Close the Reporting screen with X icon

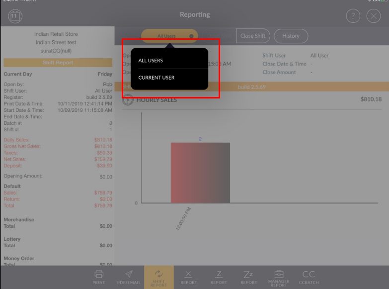coord(374,16)
